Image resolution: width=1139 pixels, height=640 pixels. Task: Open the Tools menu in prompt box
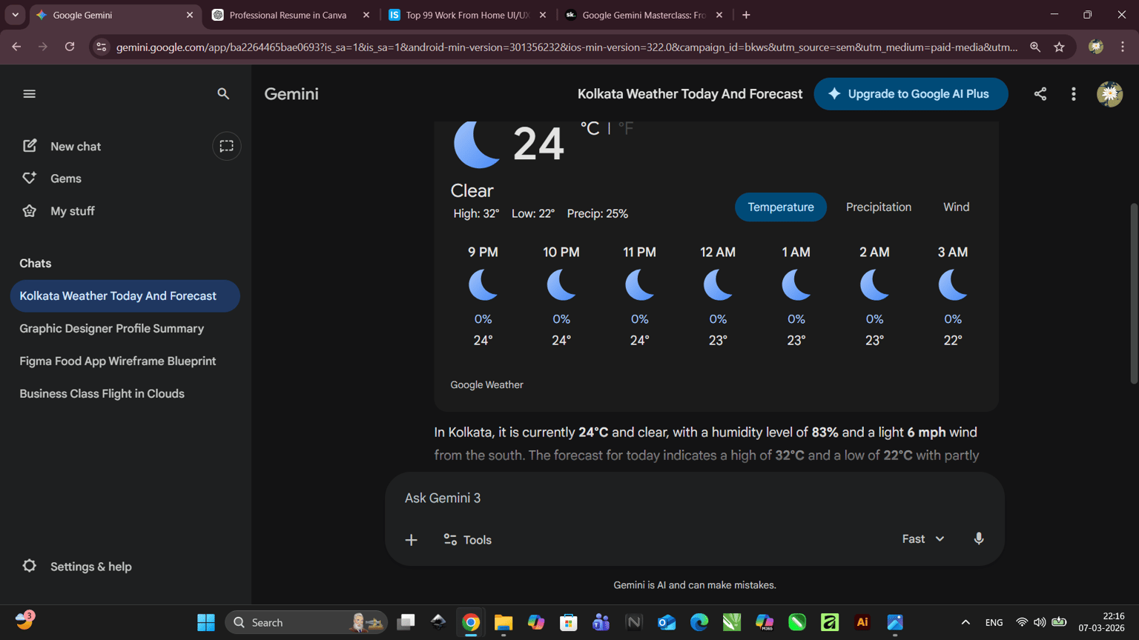coord(468,540)
